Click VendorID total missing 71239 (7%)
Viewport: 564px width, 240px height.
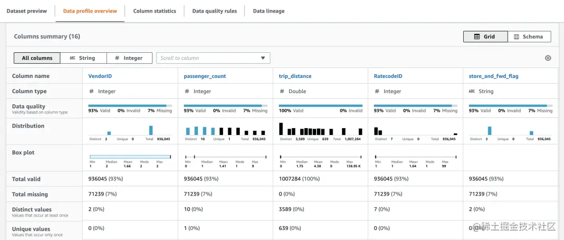click(102, 194)
